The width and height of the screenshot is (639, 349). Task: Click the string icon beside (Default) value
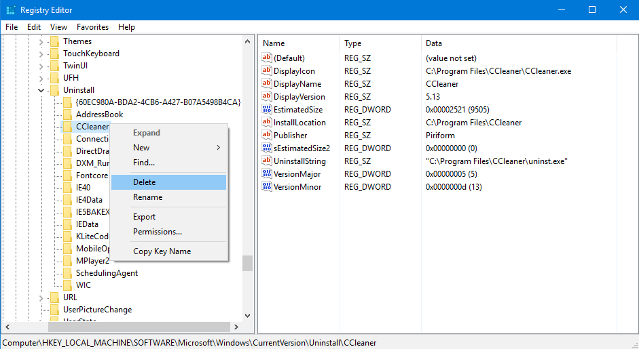pos(266,58)
